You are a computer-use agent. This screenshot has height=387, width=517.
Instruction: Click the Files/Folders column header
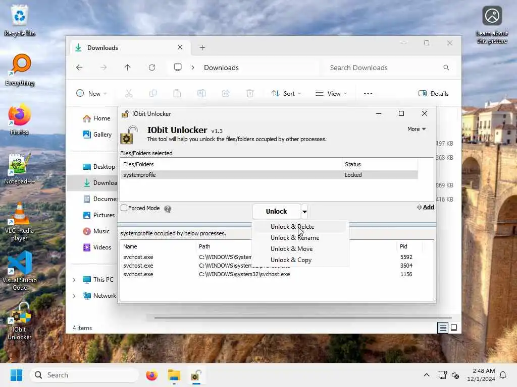click(231, 164)
